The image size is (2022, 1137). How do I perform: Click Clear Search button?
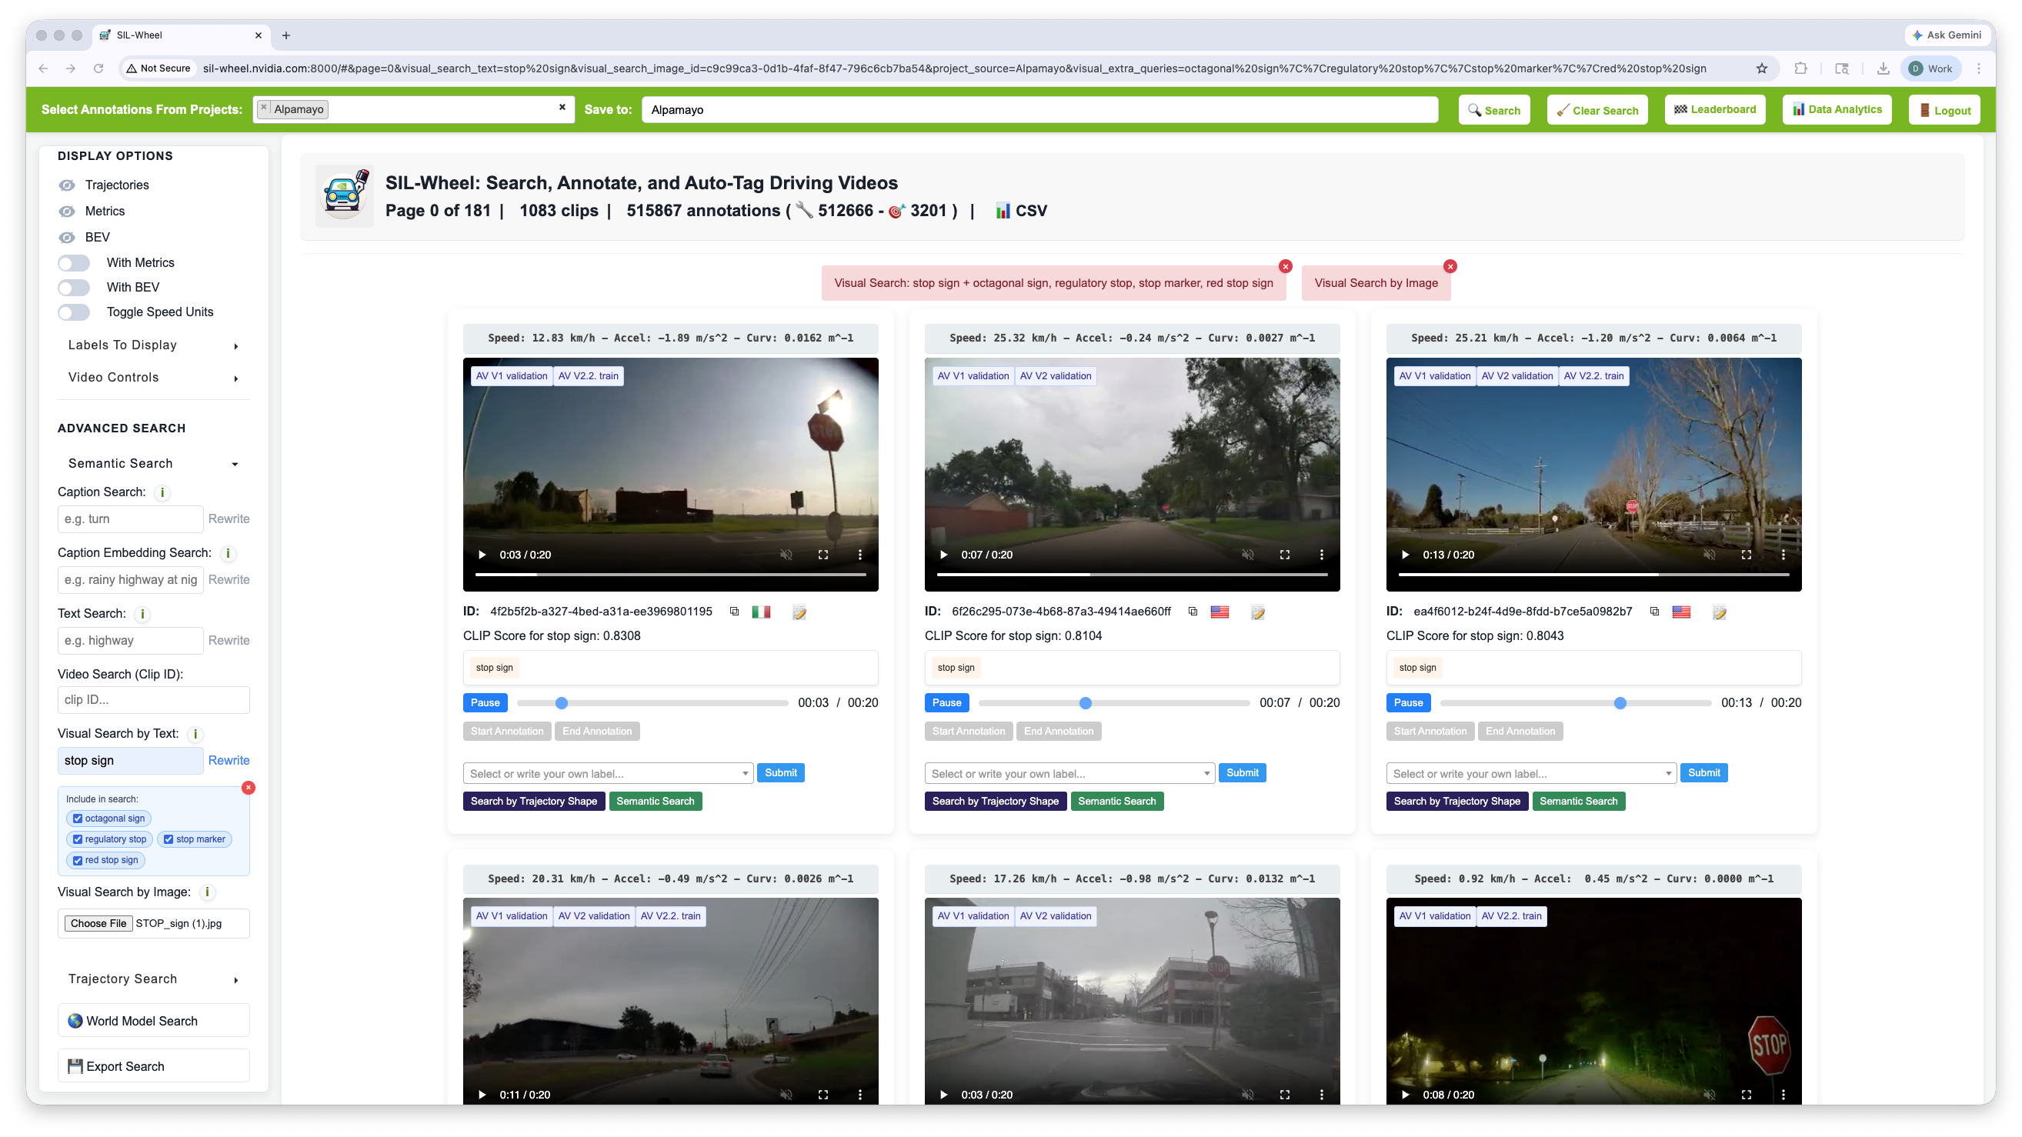coord(1597,110)
